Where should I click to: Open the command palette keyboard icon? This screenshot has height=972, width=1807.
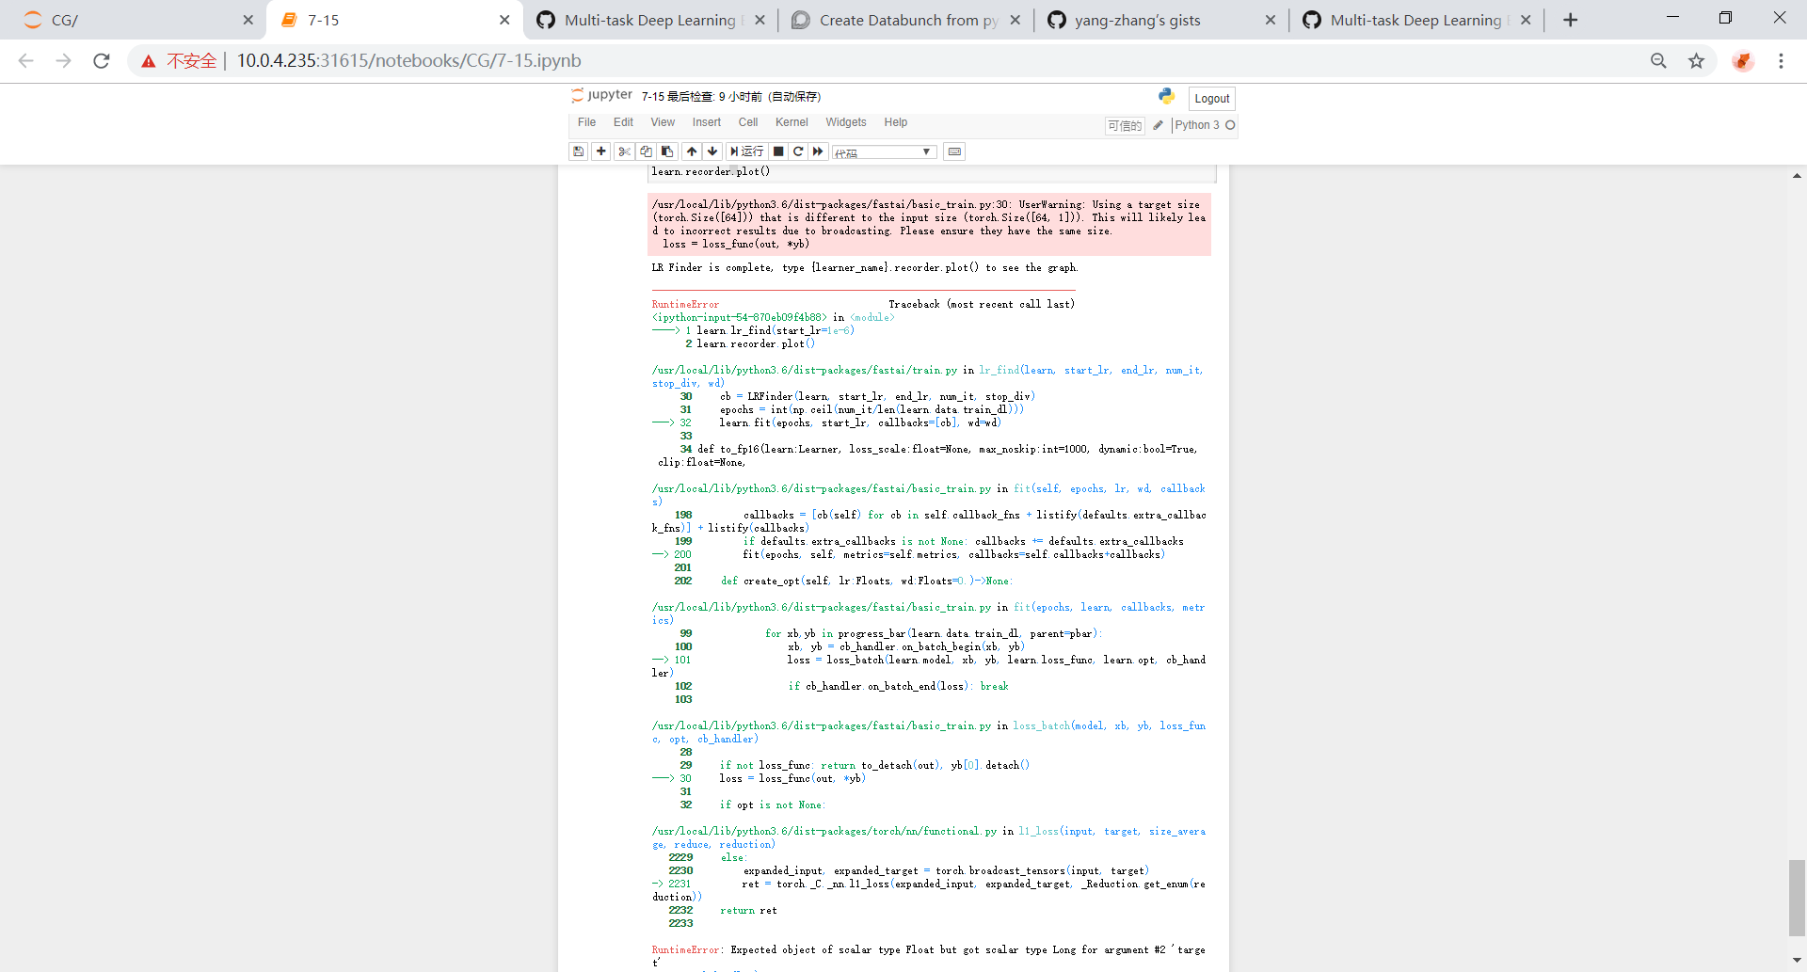954,151
